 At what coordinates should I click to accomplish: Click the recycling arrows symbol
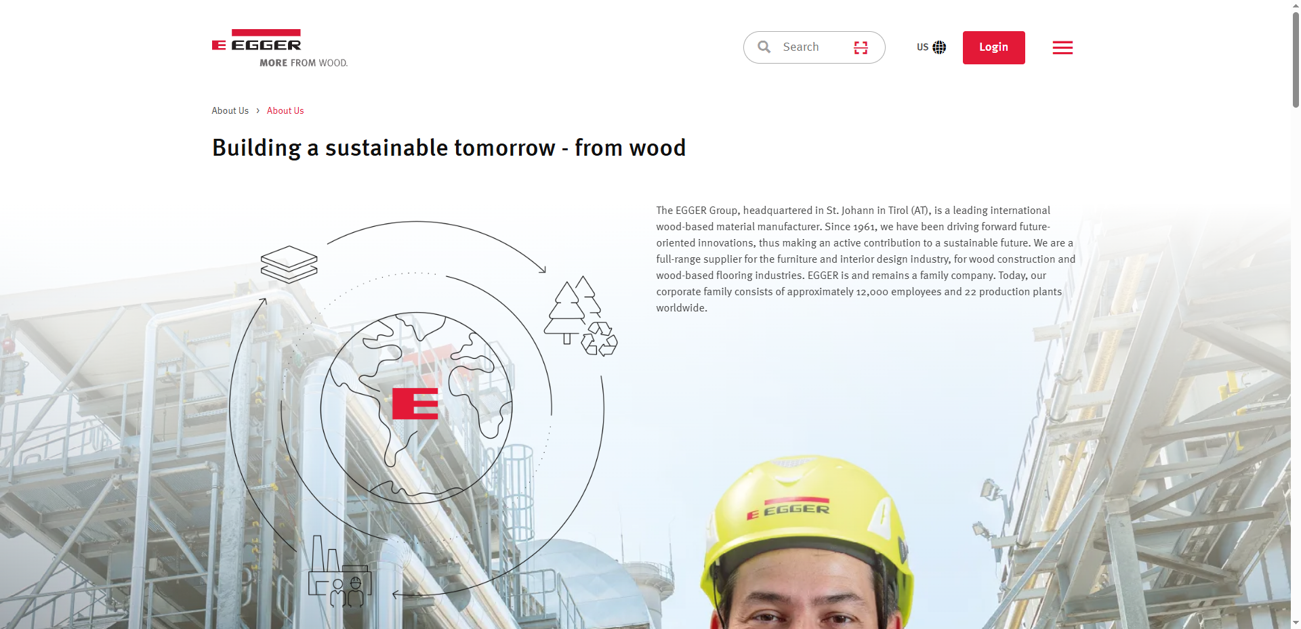[600, 339]
